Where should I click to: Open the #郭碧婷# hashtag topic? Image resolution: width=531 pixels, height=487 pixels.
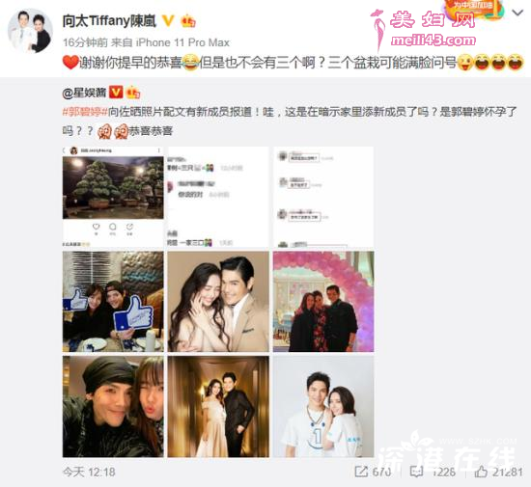click(x=85, y=112)
